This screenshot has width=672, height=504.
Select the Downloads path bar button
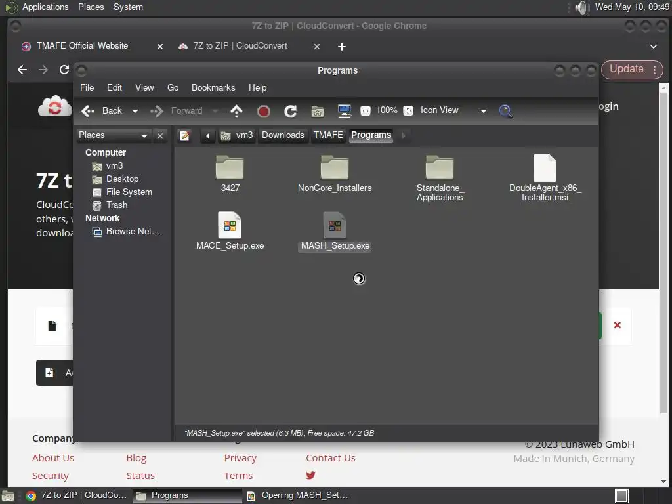tap(283, 135)
